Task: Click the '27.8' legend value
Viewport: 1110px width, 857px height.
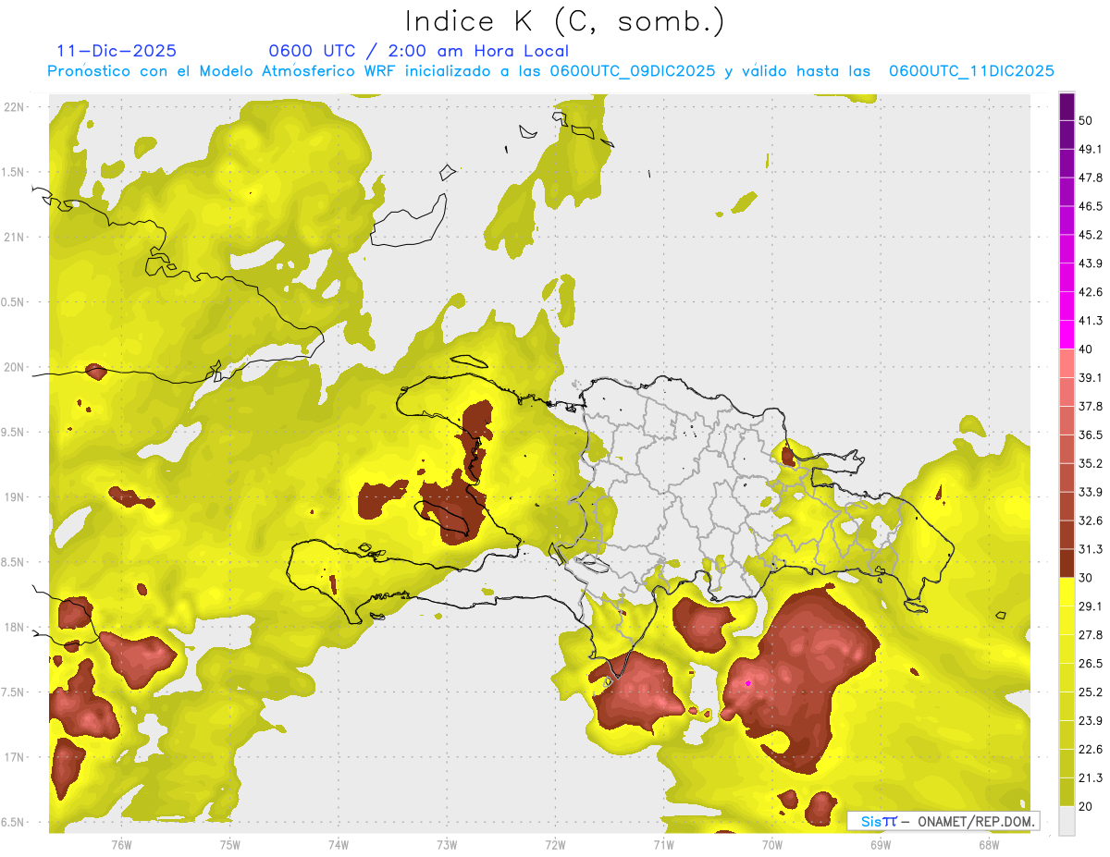Action: [1090, 635]
